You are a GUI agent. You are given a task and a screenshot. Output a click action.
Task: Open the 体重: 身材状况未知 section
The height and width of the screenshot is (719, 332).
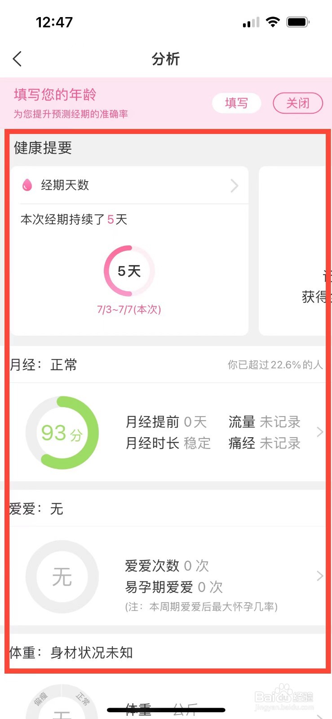[x=71, y=652]
